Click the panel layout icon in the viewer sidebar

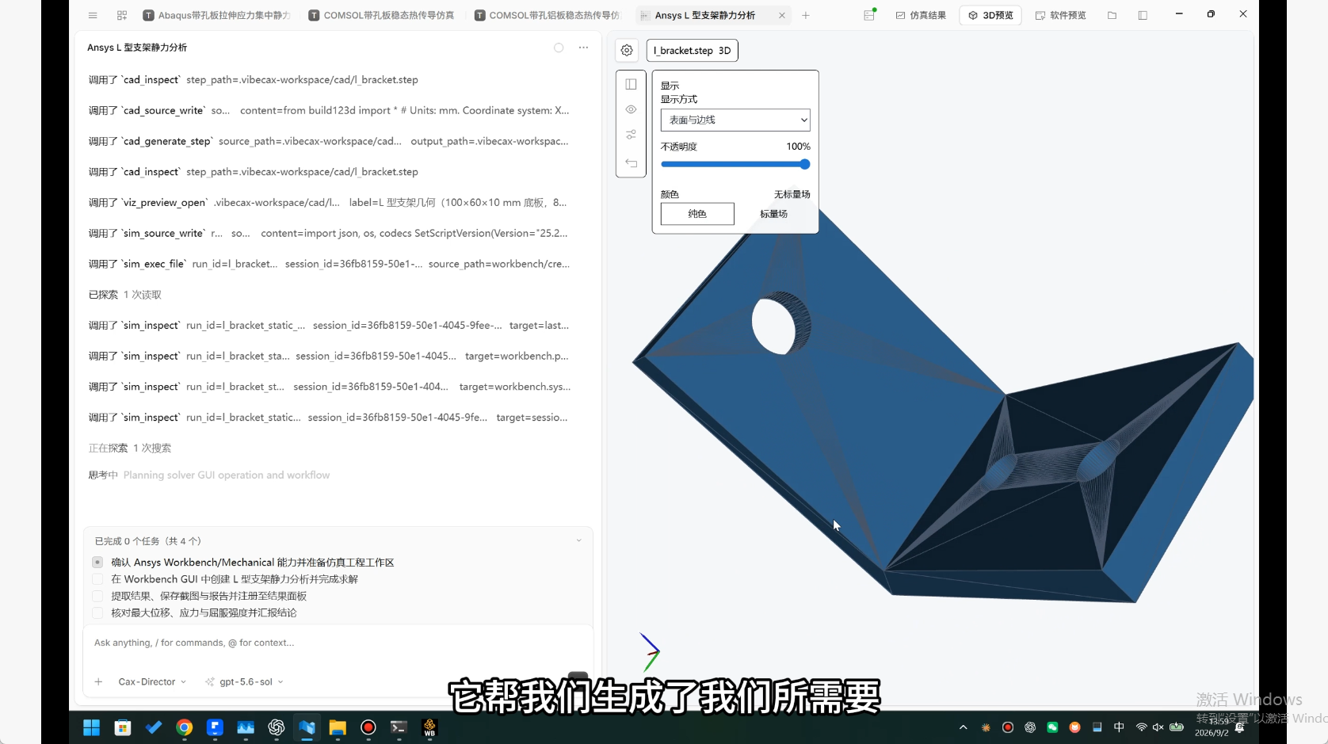pyautogui.click(x=632, y=84)
